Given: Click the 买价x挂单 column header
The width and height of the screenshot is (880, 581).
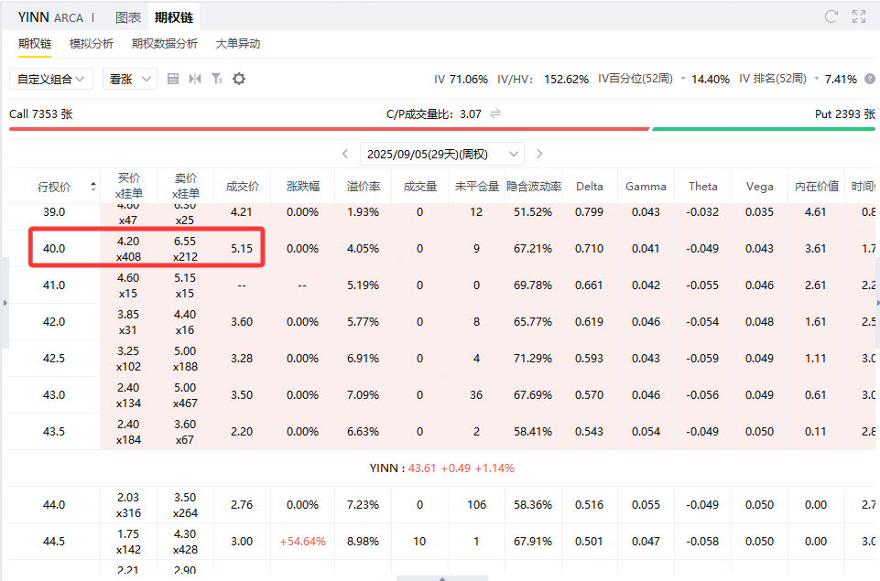Looking at the screenshot, I should coord(129,186).
